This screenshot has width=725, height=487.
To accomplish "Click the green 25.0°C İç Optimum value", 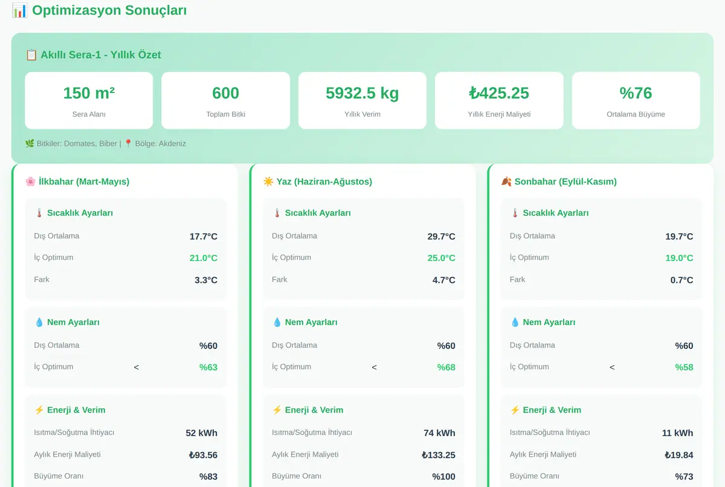I will point(442,258).
